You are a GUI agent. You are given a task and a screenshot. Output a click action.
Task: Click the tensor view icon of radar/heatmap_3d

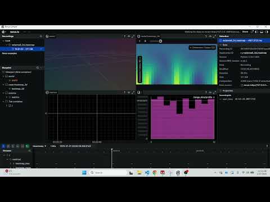139,36
